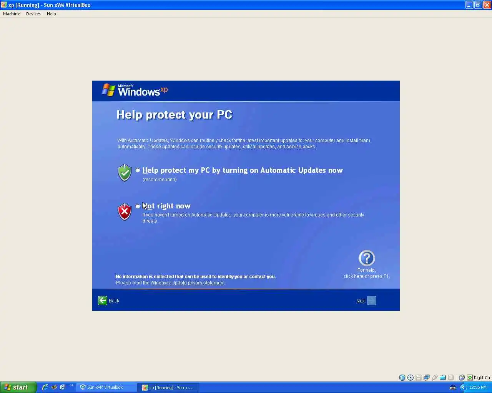Restore the VirtualBox window size
492x393 pixels.
(478, 5)
